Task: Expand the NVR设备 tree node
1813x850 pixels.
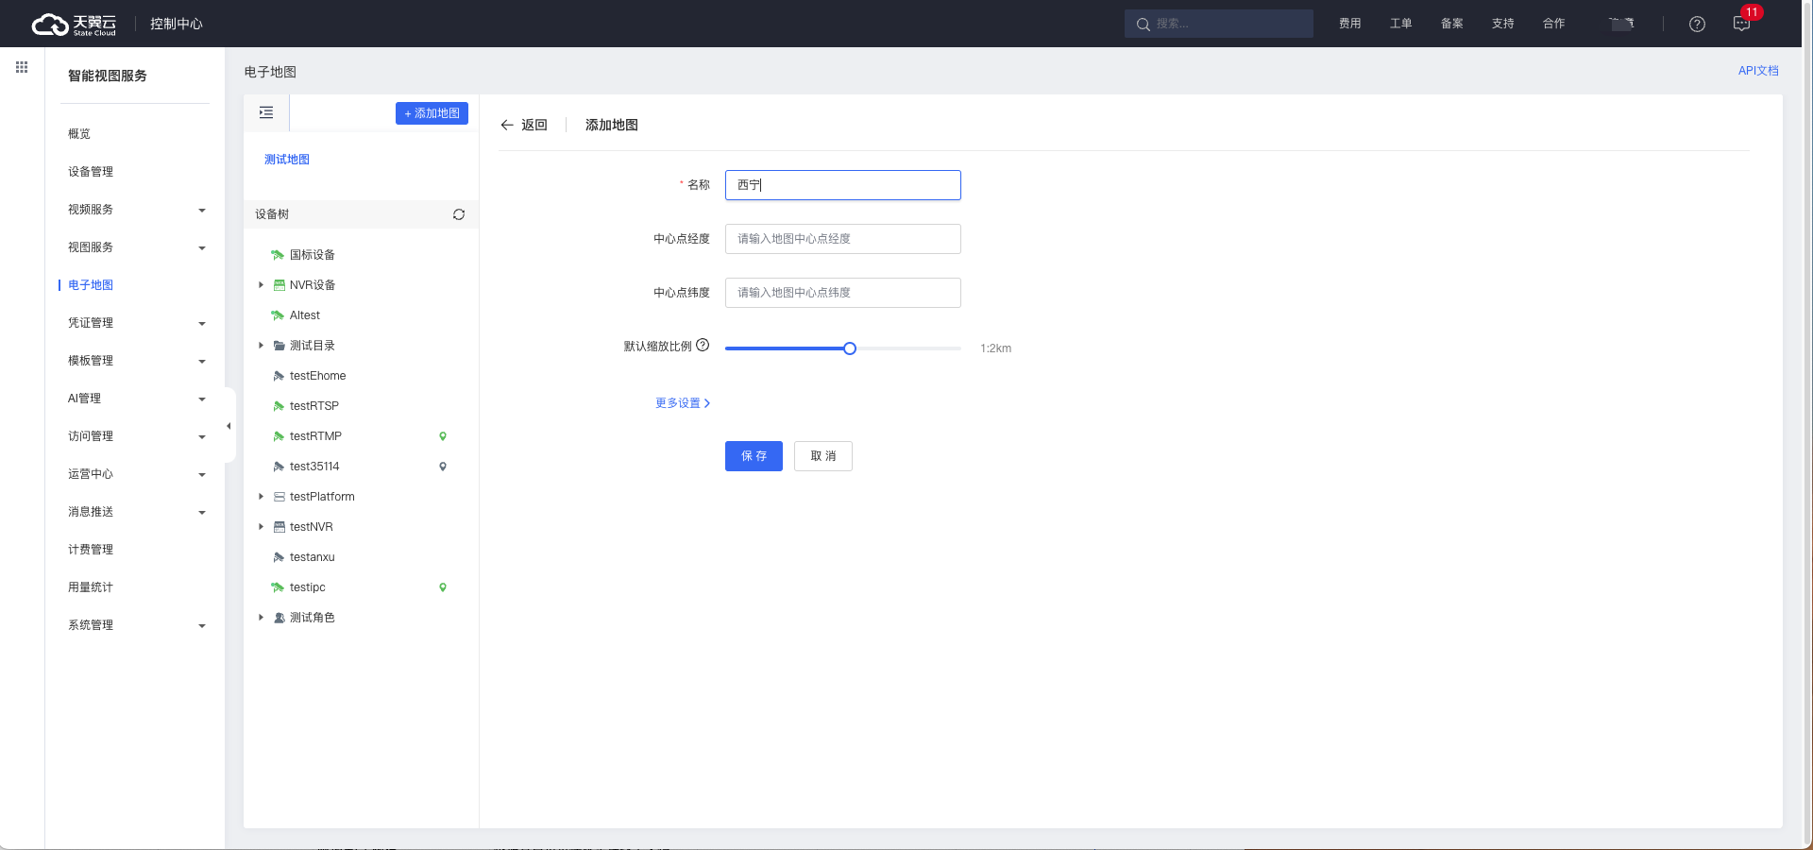Action: 262,285
